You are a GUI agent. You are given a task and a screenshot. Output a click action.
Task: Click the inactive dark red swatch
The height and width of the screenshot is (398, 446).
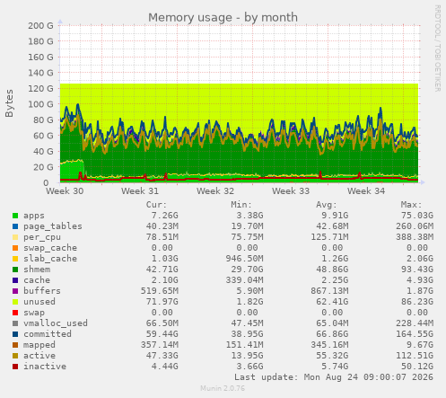(x=15, y=367)
